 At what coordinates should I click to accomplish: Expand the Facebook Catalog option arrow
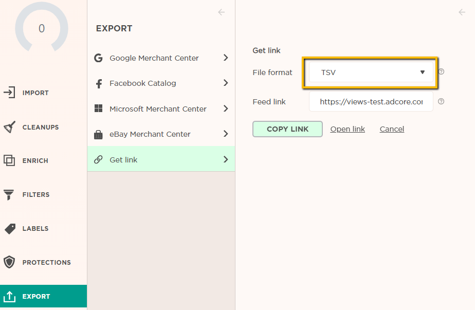(x=225, y=83)
